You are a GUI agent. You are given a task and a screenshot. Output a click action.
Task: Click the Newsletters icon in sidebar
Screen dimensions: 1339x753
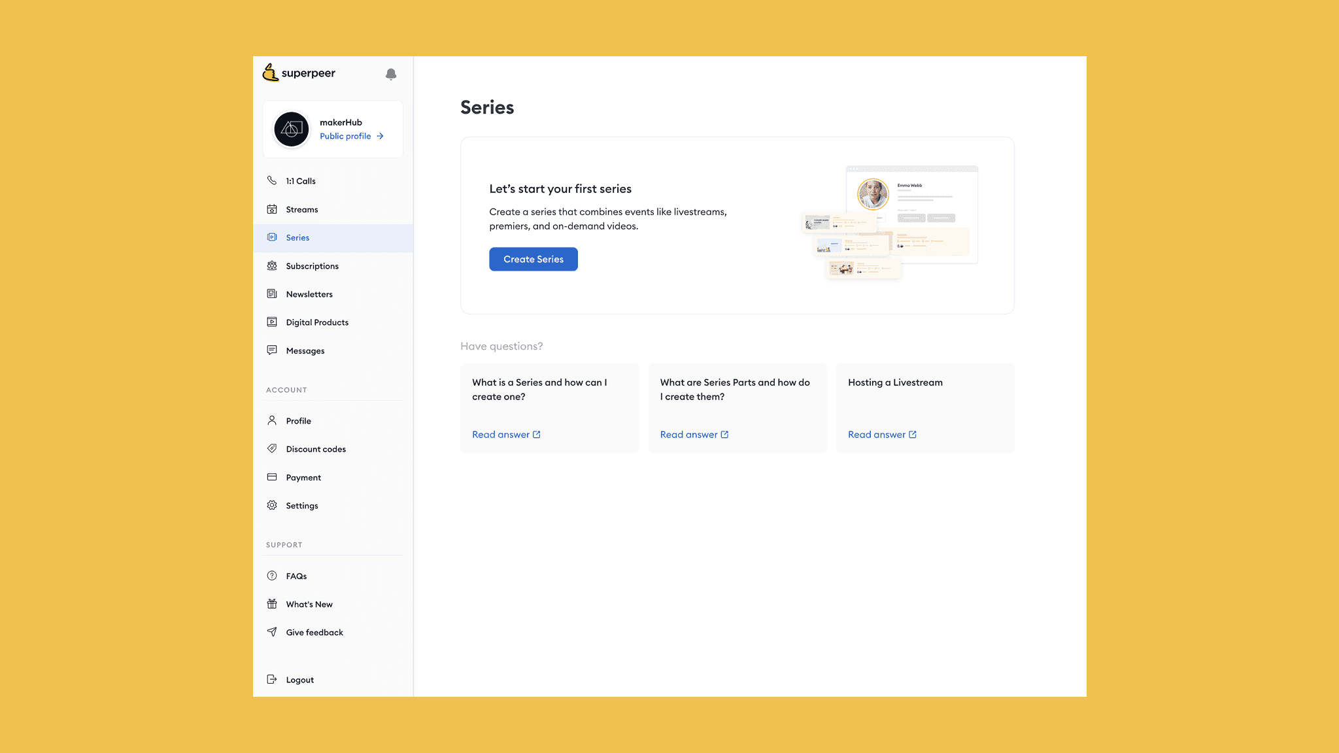(272, 294)
